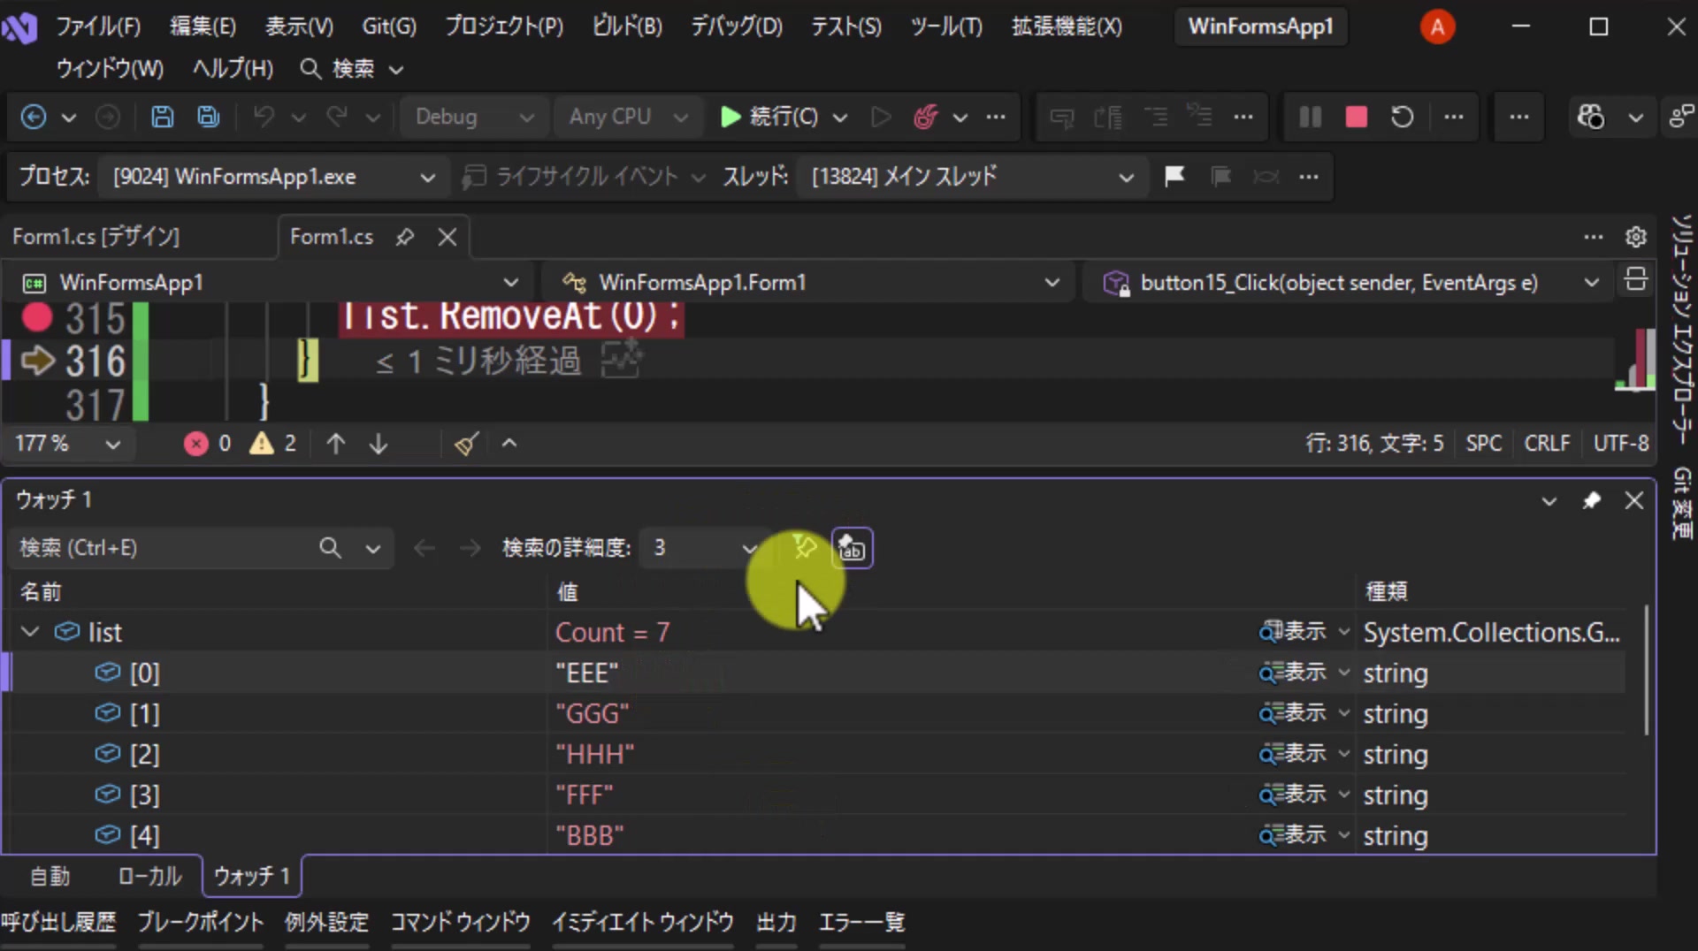Switch to Form1.cs [デザイン] tab
This screenshot has height=951, width=1698.
tap(96, 237)
